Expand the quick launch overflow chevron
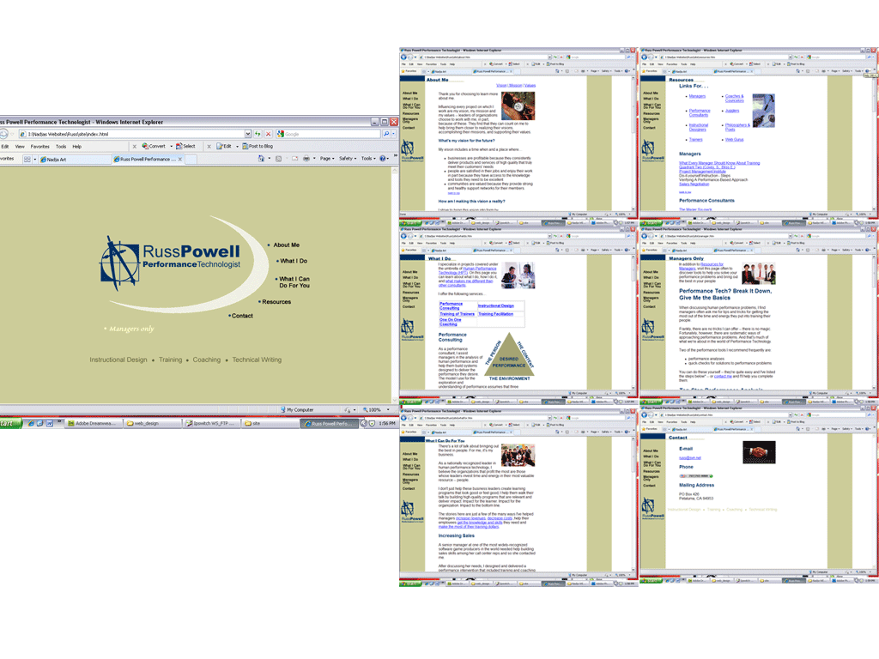 59,422
